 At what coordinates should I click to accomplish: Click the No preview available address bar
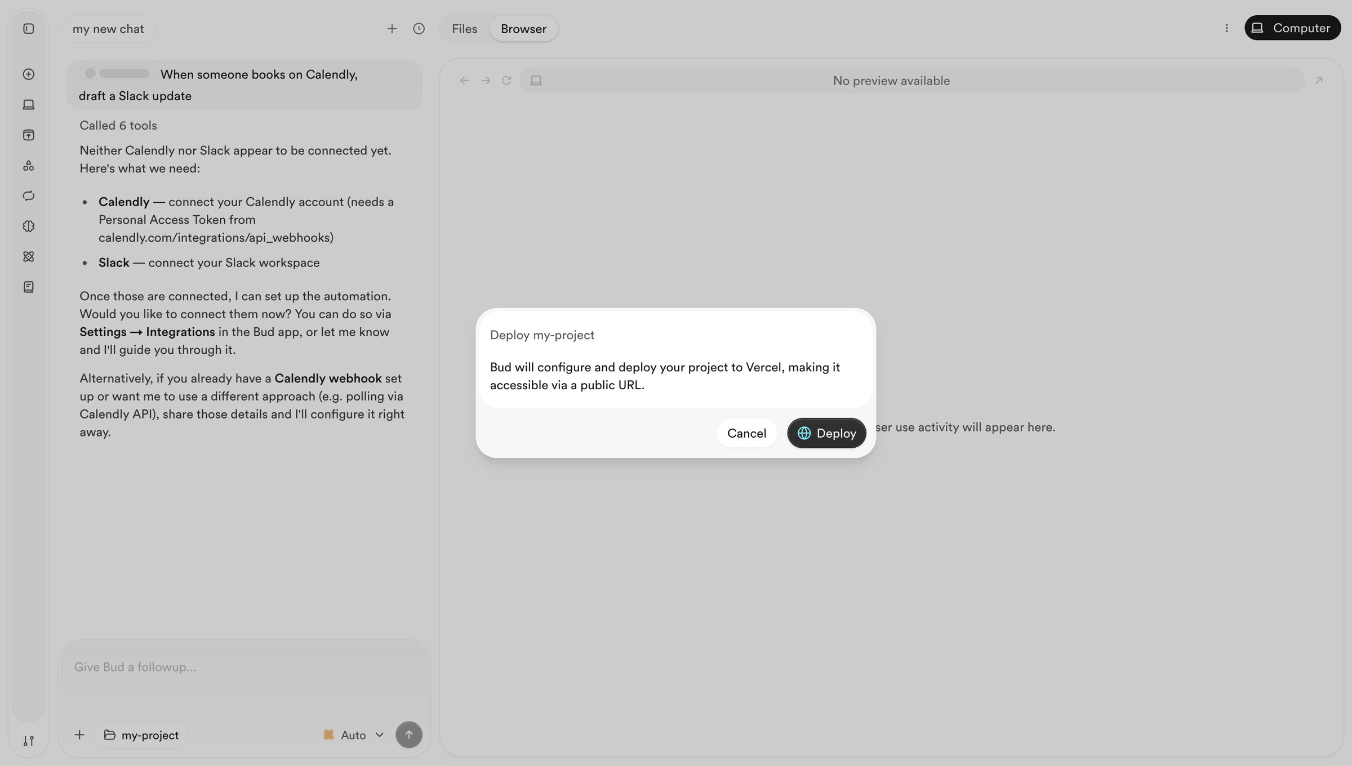(x=911, y=81)
